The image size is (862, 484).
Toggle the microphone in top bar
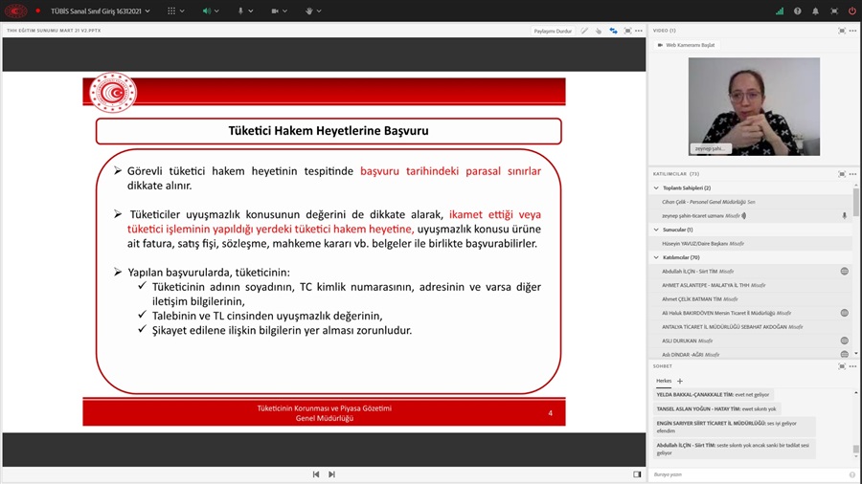point(240,11)
